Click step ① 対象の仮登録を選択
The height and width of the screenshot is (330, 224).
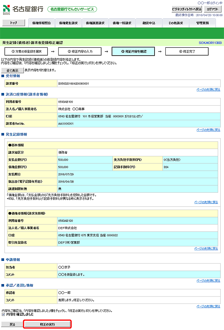tap(26, 52)
